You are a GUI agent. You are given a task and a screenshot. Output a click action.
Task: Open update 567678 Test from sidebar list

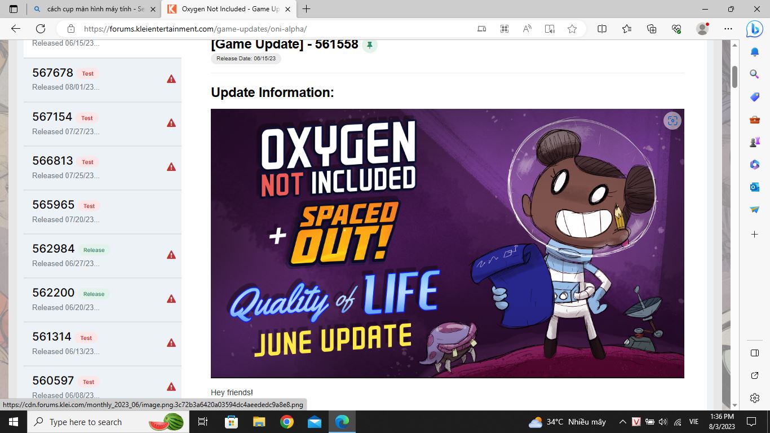point(54,73)
